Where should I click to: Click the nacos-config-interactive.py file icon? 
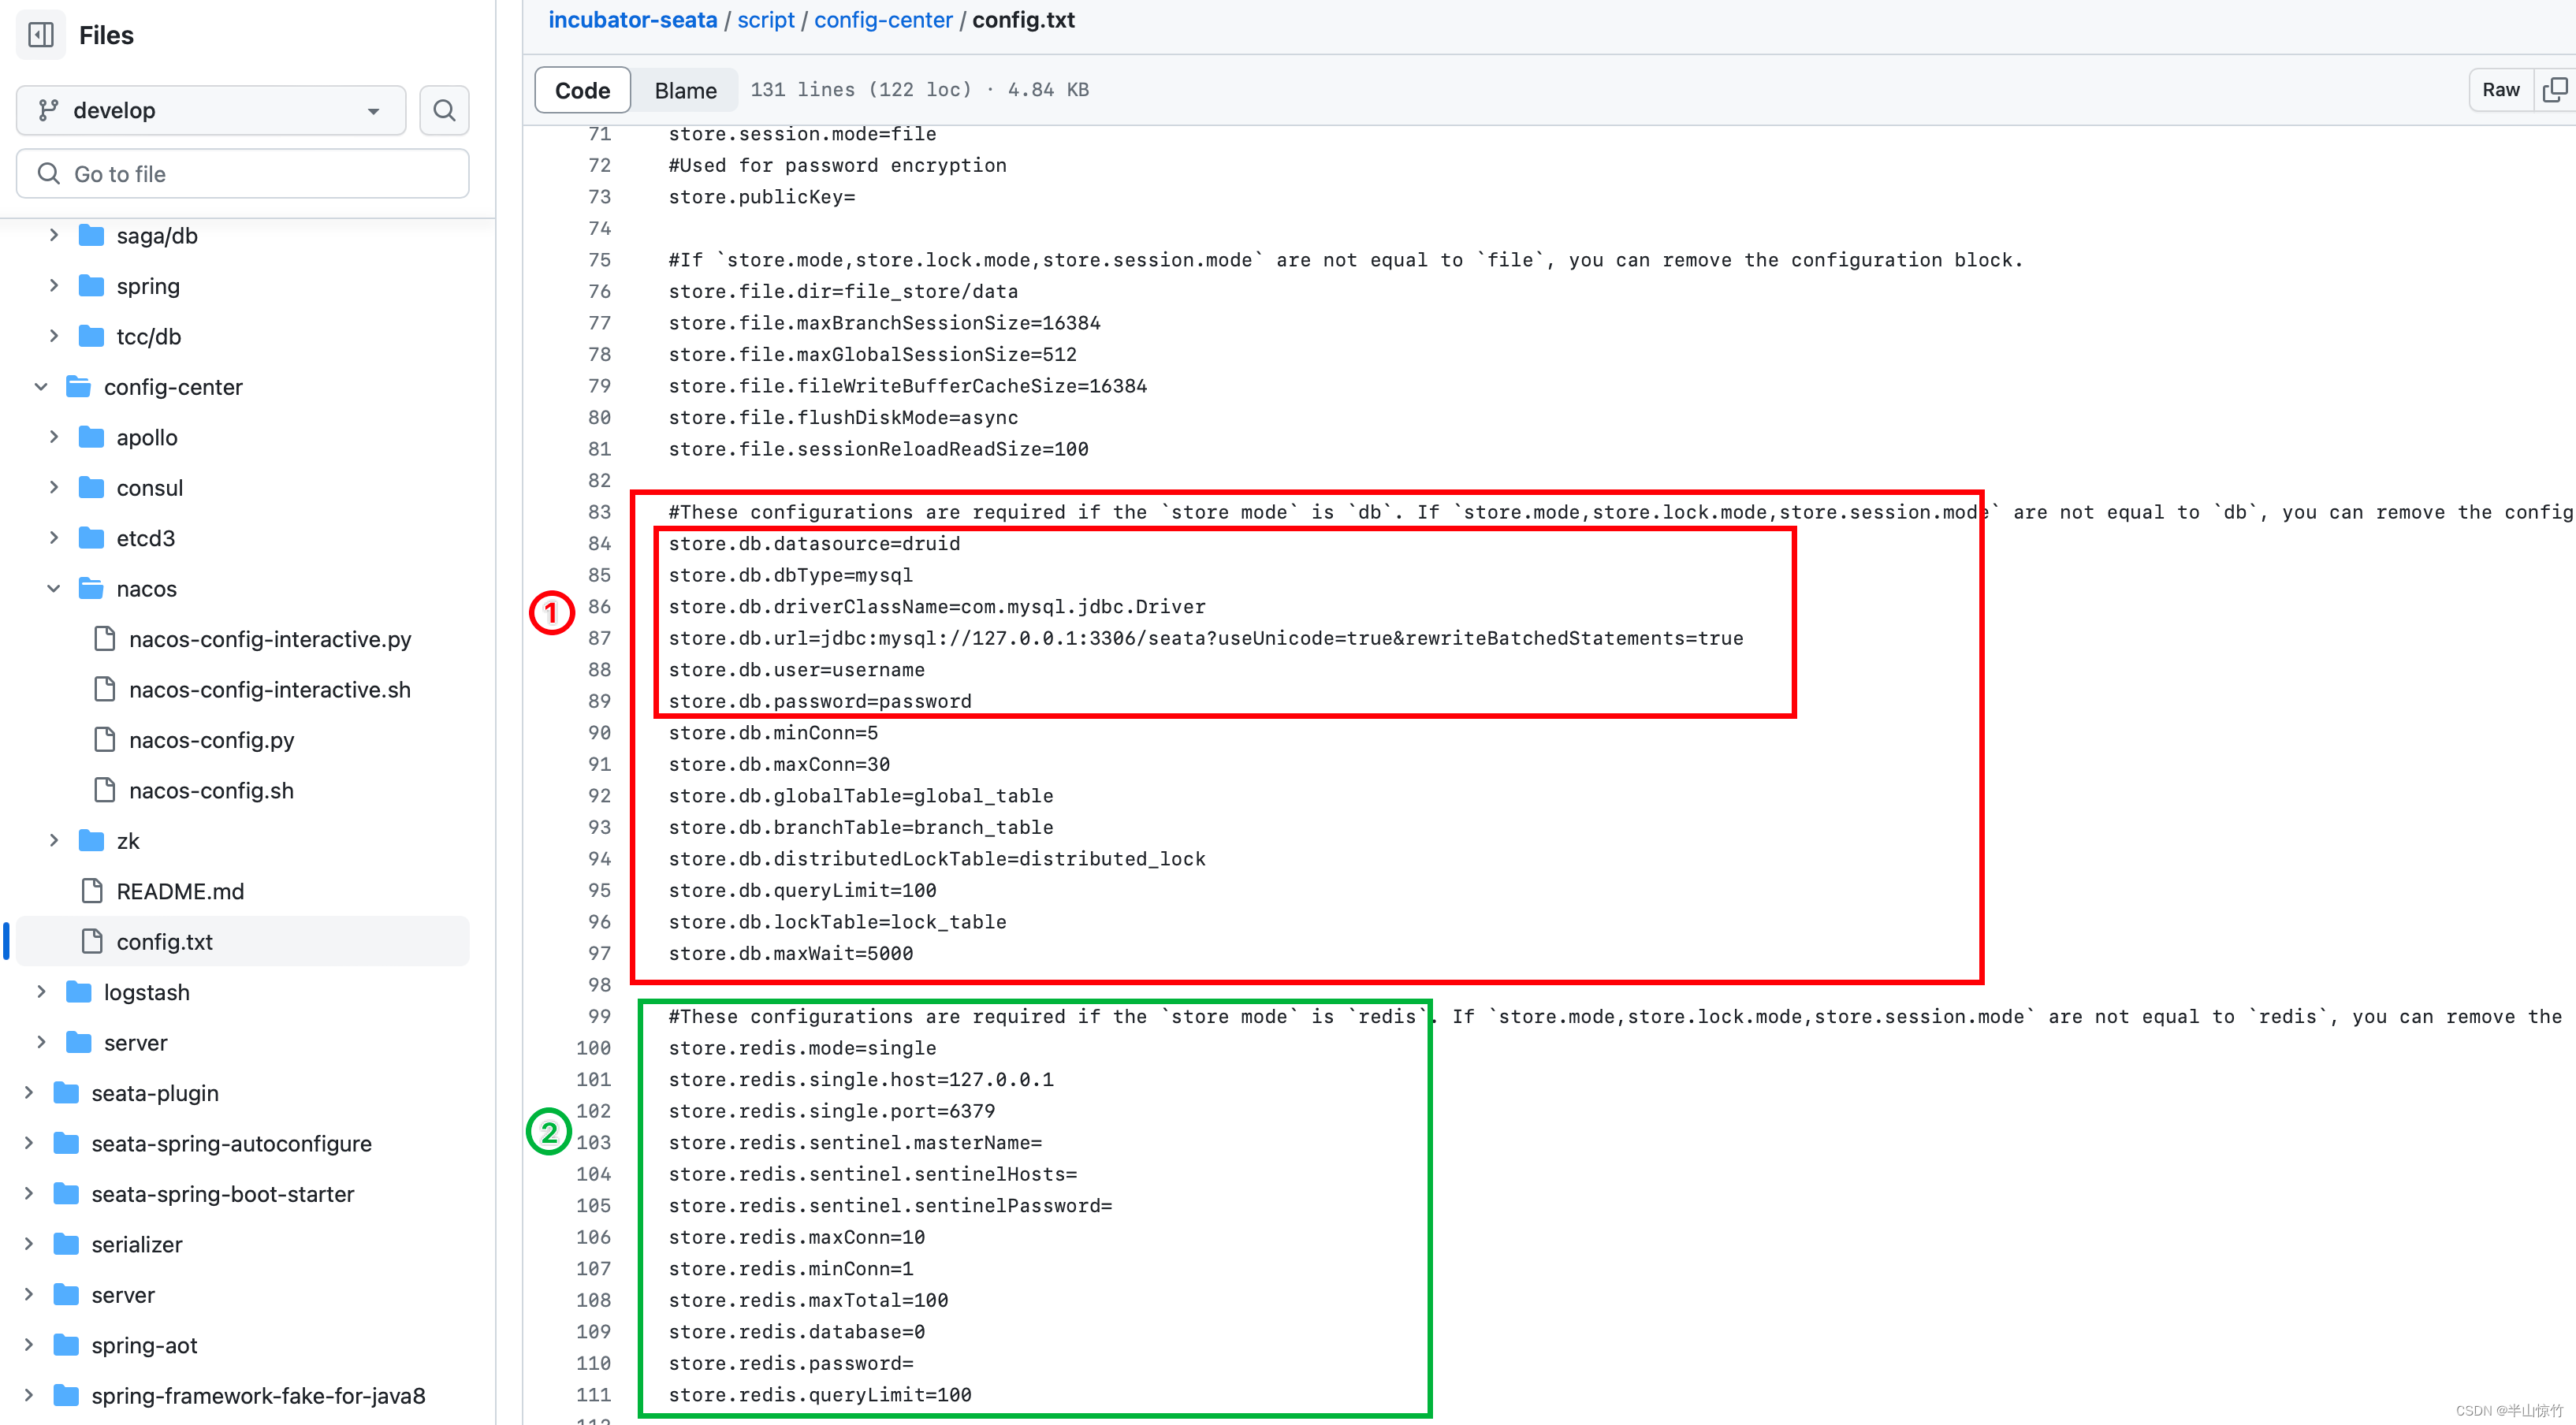pos(104,639)
